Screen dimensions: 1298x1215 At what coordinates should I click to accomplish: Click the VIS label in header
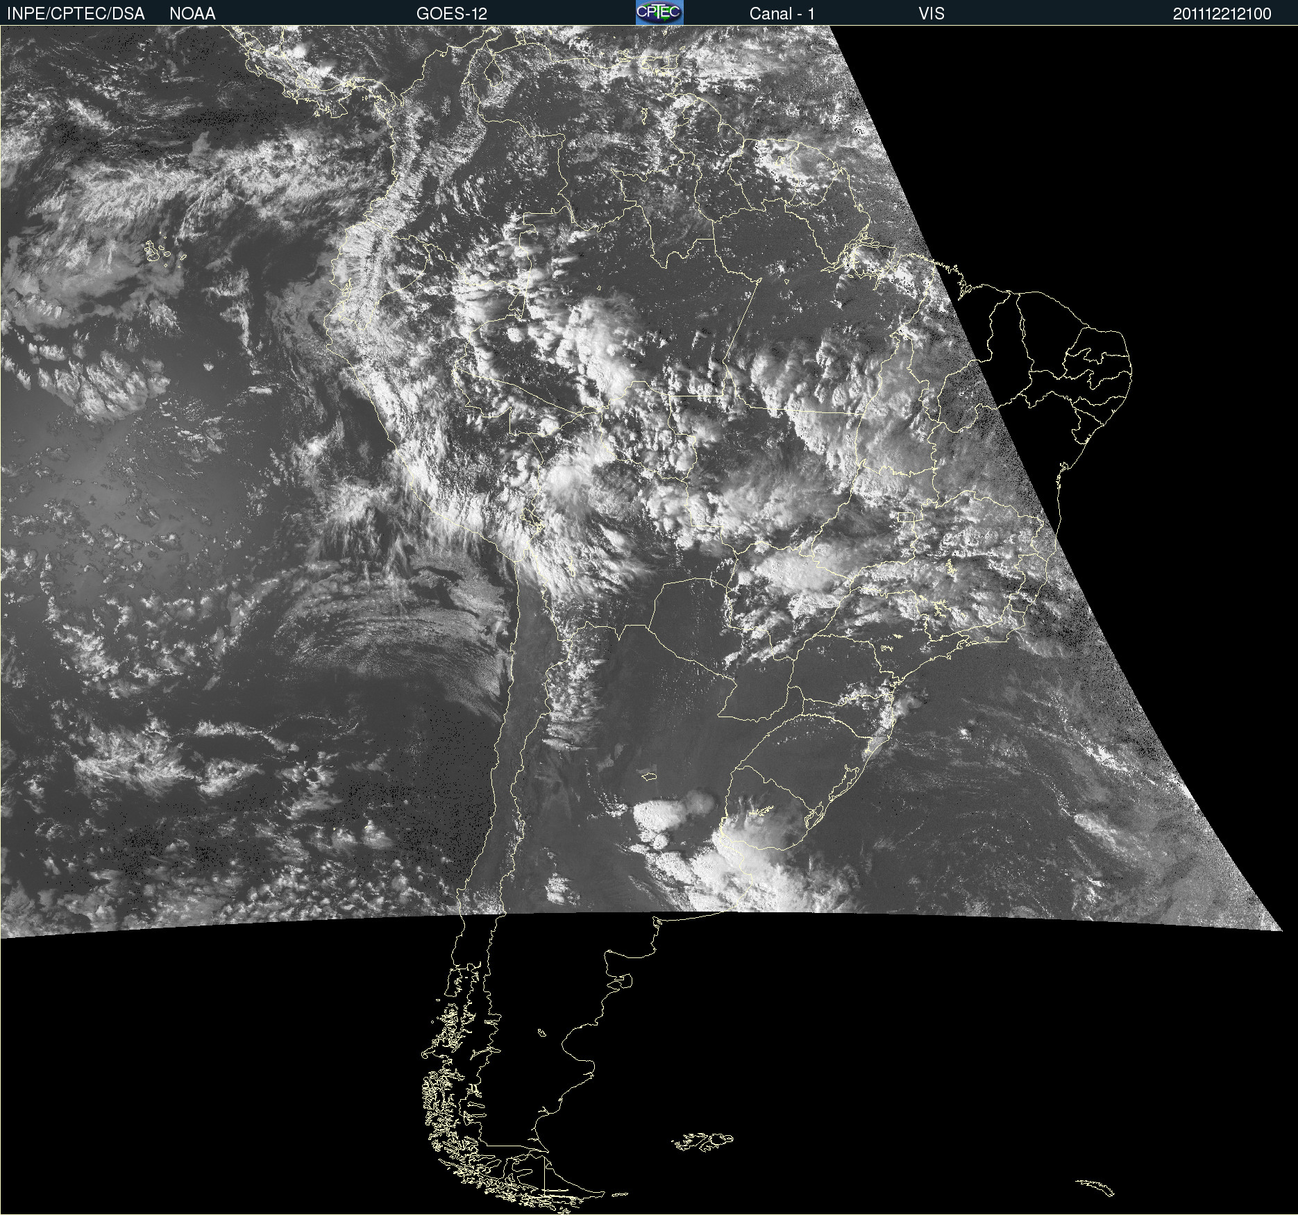click(931, 14)
